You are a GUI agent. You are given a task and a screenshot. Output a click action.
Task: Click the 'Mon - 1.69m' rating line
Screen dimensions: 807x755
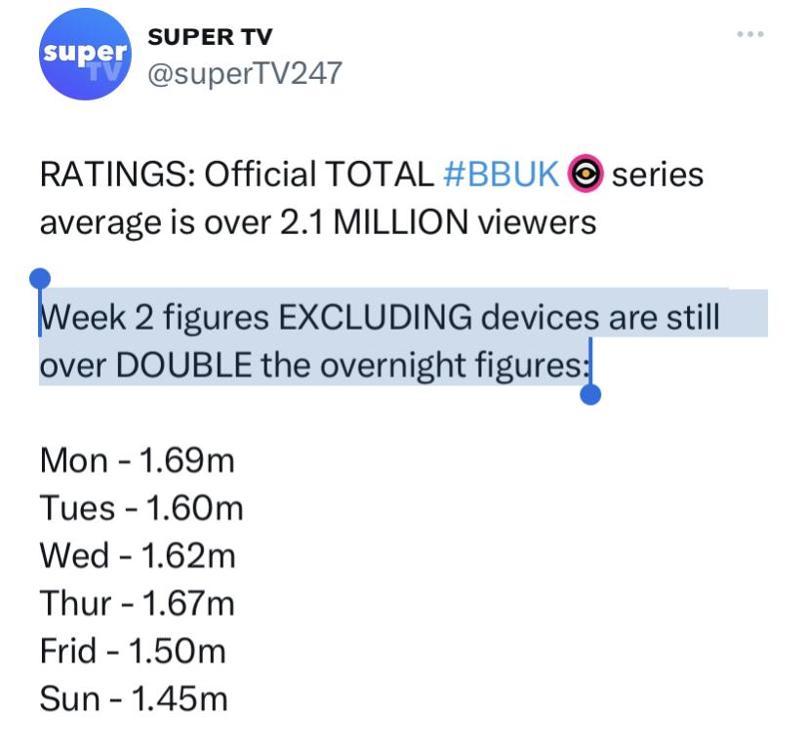[137, 460]
